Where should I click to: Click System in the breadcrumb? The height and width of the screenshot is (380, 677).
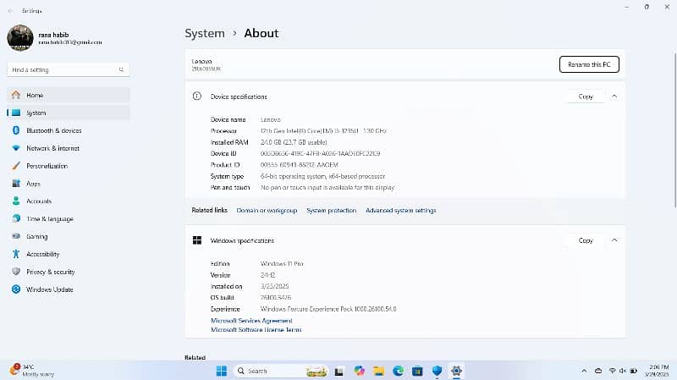click(x=205, y=33)
